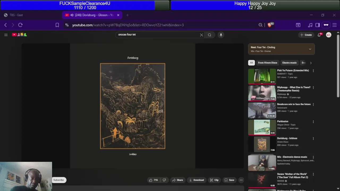Image resolution: width=340 pixels, height=191 pixels.
Task: Open the Swans Mother of the World thumbnail
Action: click(262, 180)
